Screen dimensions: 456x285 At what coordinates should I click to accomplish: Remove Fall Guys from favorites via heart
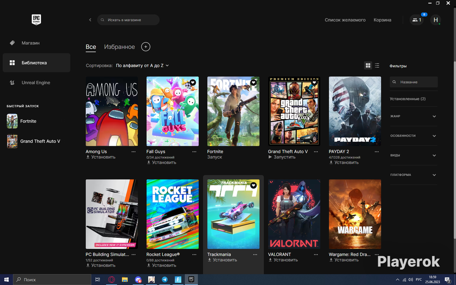tap(193, 83)
